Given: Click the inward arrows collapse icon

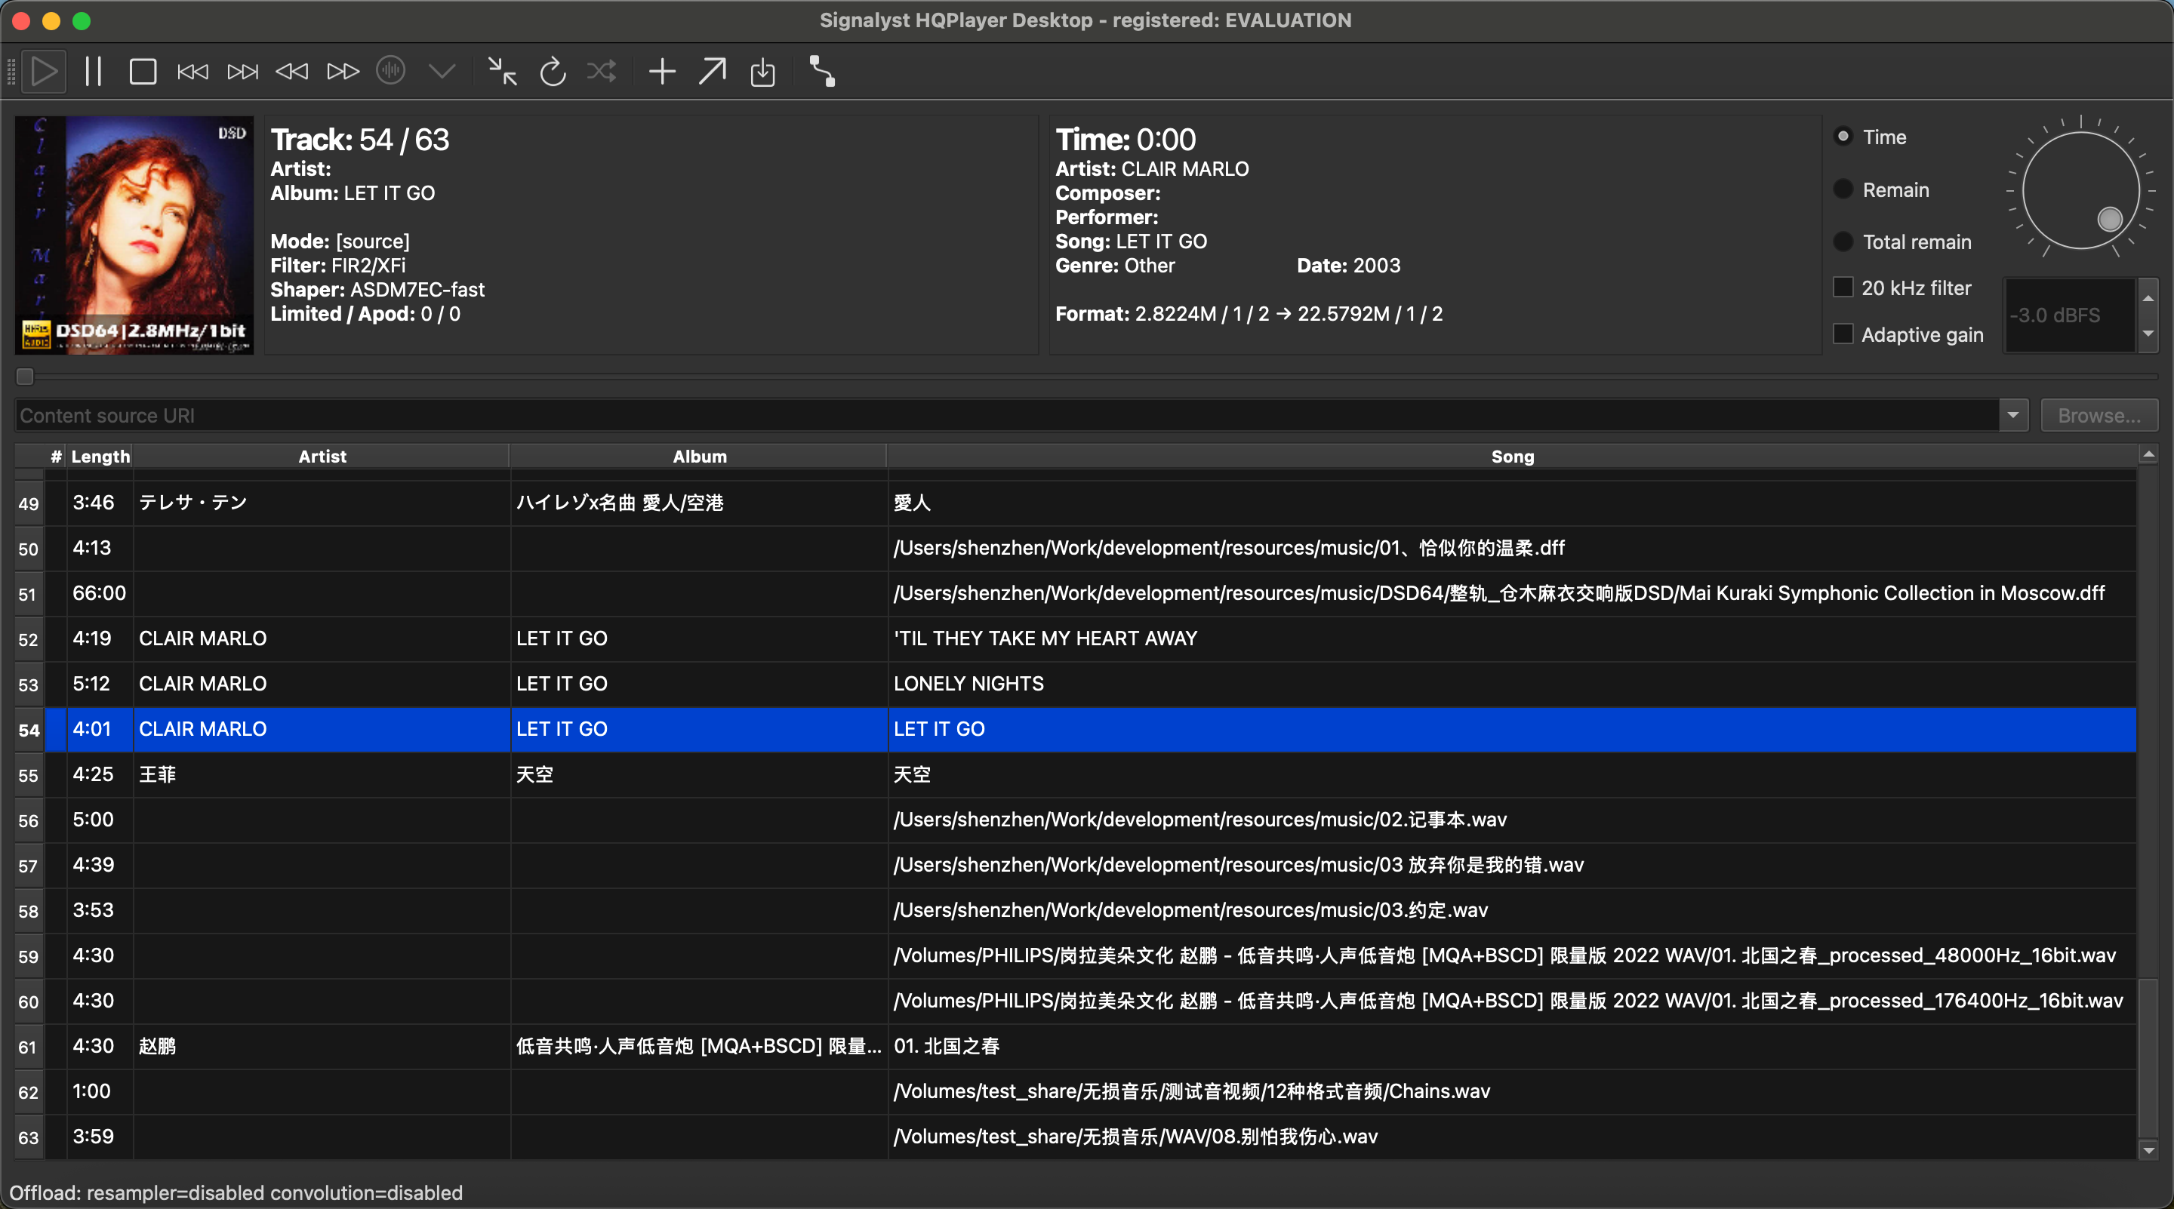Looking at the screenshot, I should 503,72.
